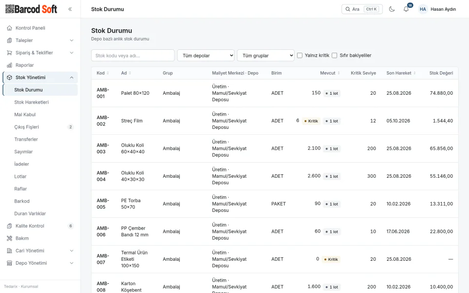Click the Kritik badge on Streç Film row

[x=311, y=121]
